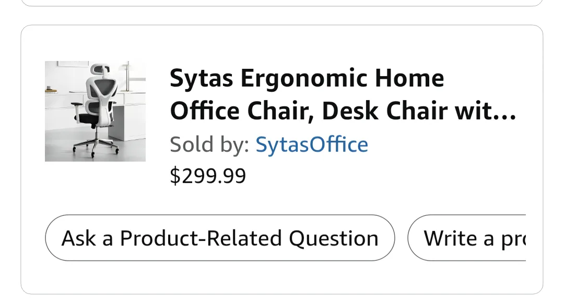Screen dimensions: 564x307
Task: Select the $299.99 price text
Action: 208,176
